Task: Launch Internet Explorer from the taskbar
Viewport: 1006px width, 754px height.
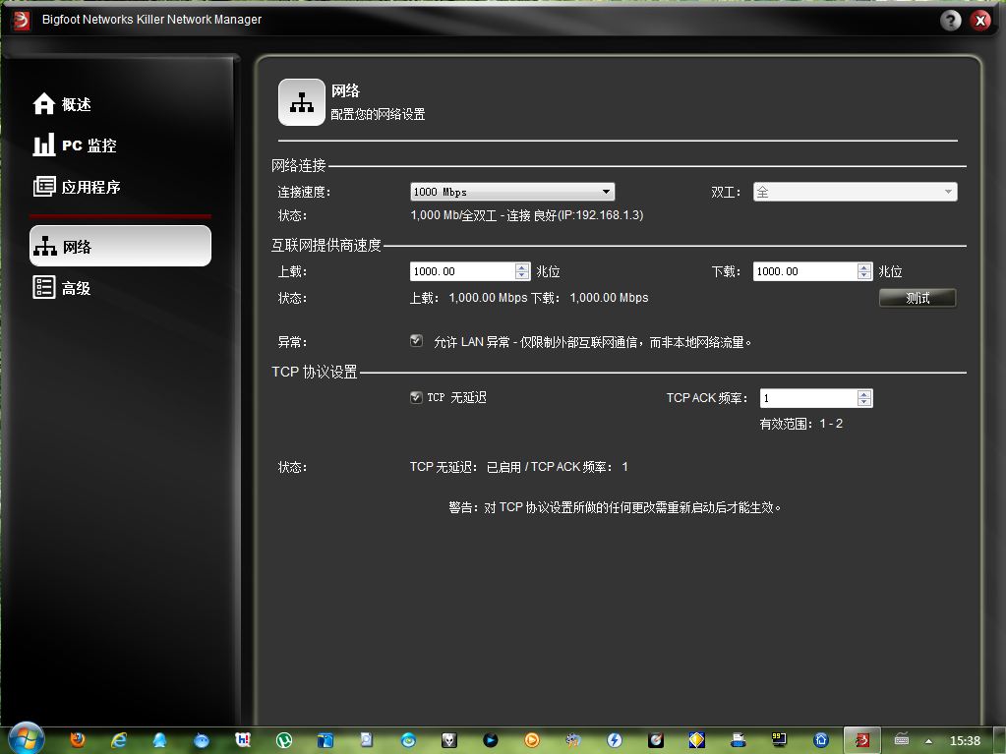Action: pos(119,740)
